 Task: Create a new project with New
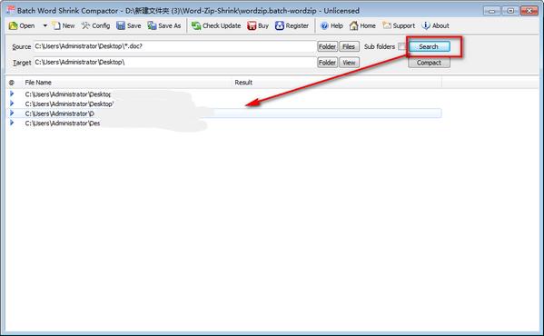tap(64, 25)
